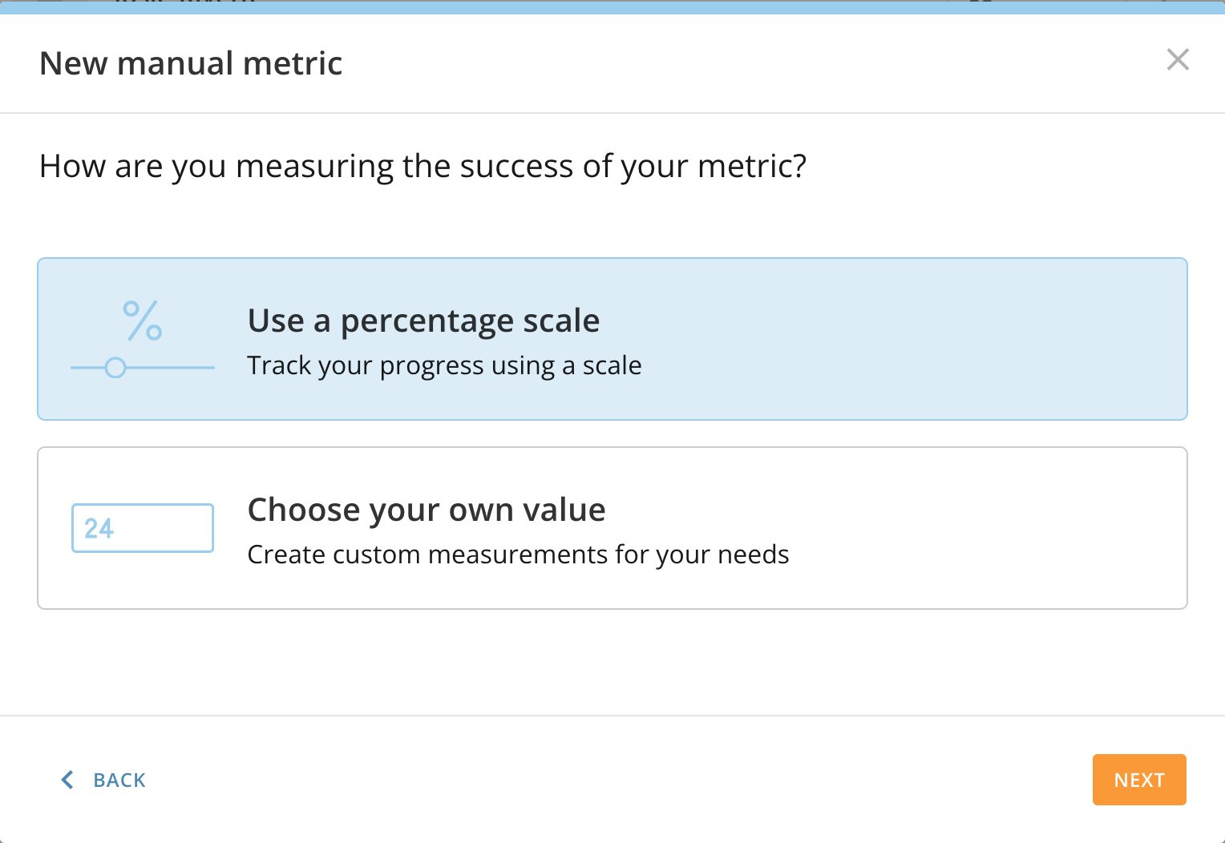Click the word "percentage" in the first option
The height and width of the screenshot is (843, 1225).
pyautogui.click(x=427, y=321)
